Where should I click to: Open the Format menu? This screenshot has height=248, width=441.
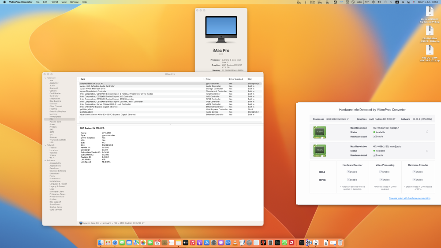click(x=54, y=2)
